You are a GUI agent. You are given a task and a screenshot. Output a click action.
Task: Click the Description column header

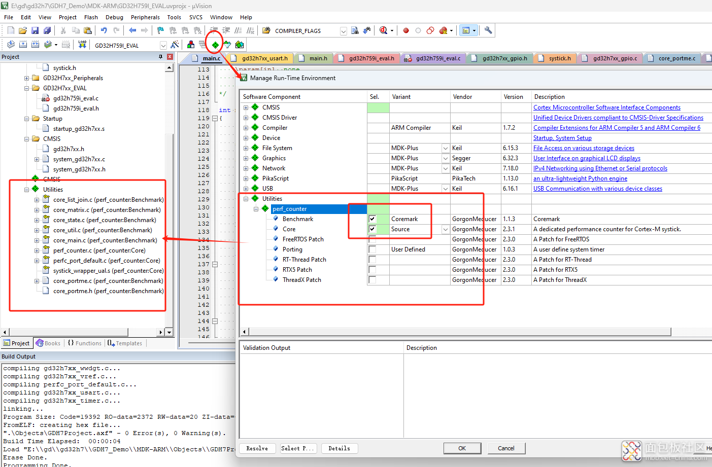(549, 97)
